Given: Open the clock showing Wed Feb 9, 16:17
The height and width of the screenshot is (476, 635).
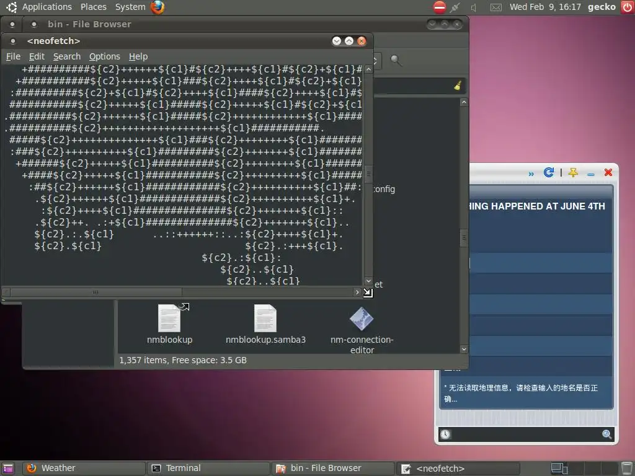Looking at the screenshot, I should 545,7.
